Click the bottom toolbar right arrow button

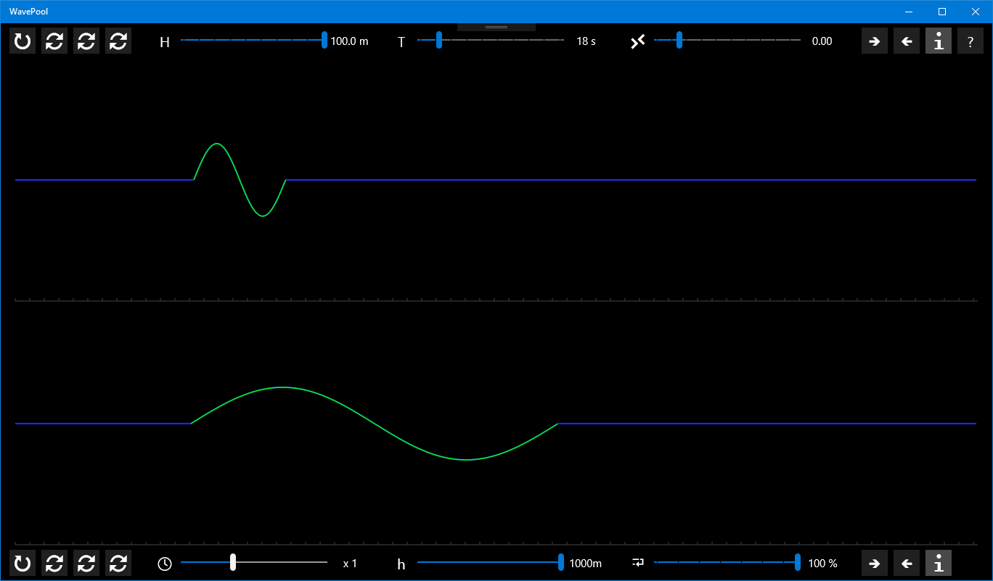pyautogui.click(x=875, y=563)
